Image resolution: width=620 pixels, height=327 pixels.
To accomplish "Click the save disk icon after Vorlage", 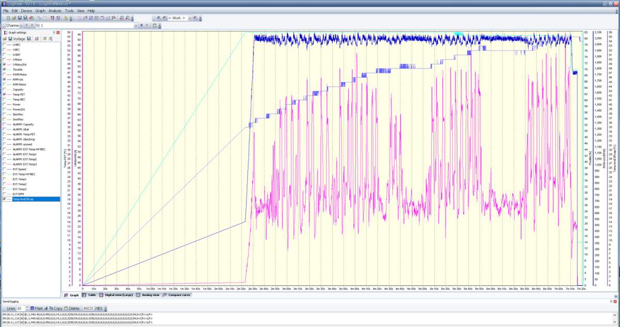I will [x=29, y=39].
